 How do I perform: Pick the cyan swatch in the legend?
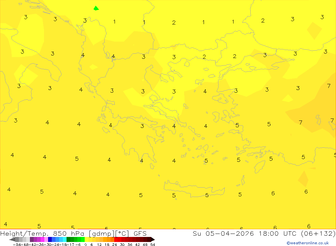[x=65, y=239]
